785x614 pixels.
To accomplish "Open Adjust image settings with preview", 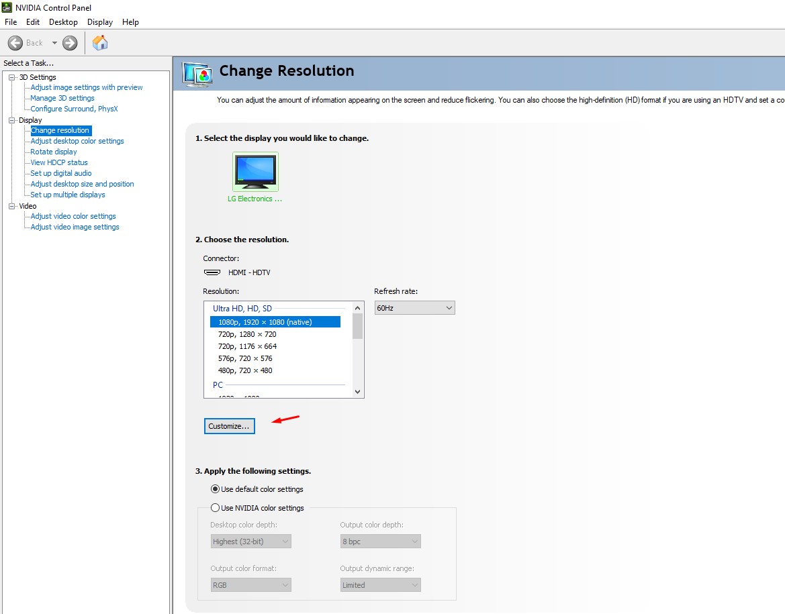I will point(87,87).
